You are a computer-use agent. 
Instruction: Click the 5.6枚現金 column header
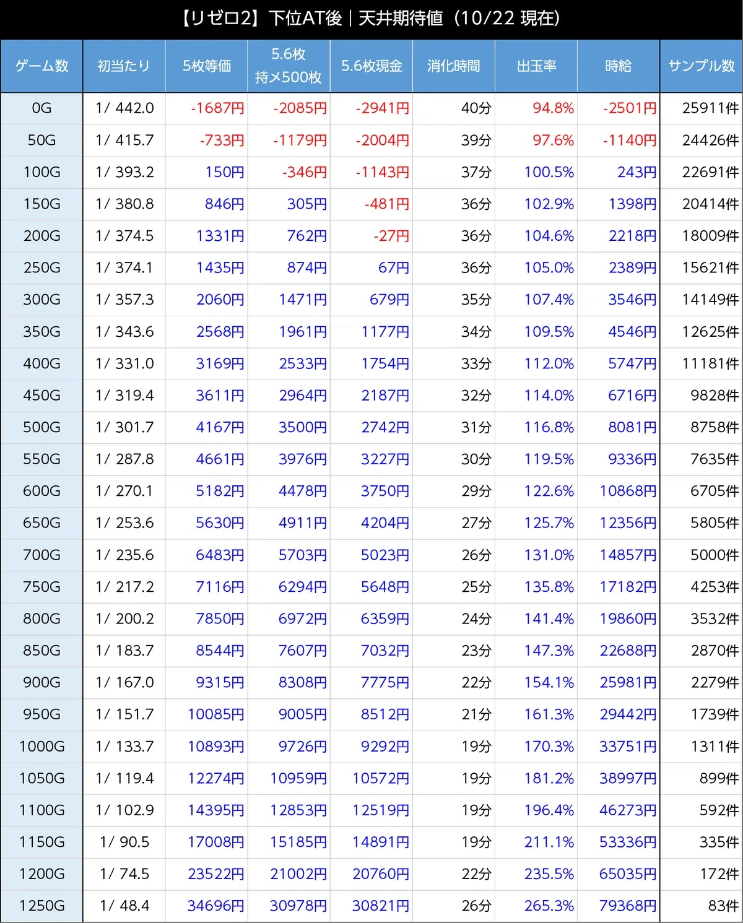click(371, 66)
